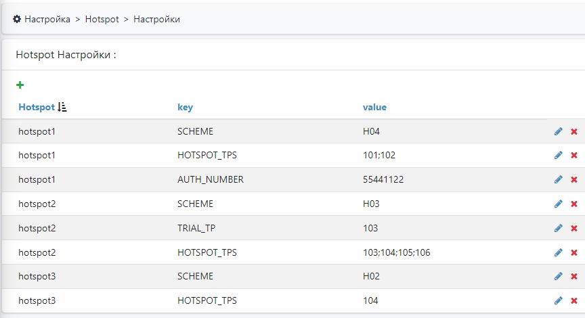Click the green plus add setting icon
The image size is (585, 318).
20,85
